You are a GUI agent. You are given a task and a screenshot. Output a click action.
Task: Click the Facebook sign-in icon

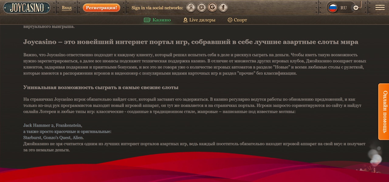click(x=223, y=7)
